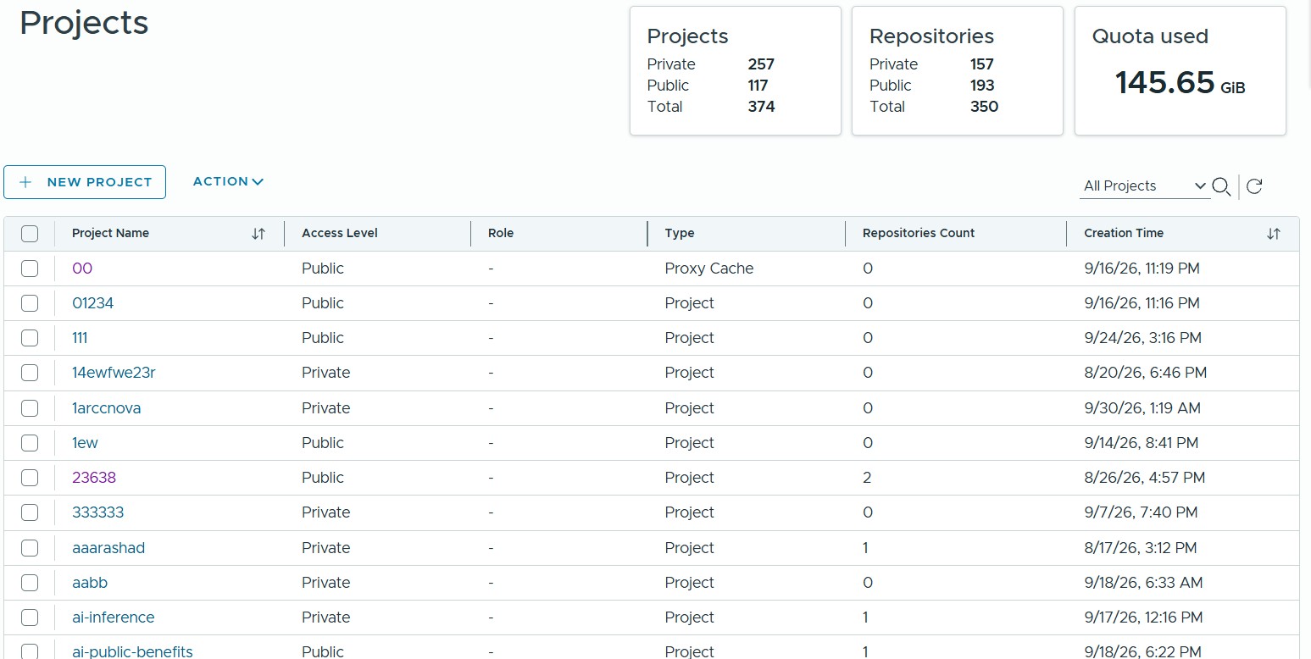
Task: Click the Type column header
Action: click(x=680, y=233)
